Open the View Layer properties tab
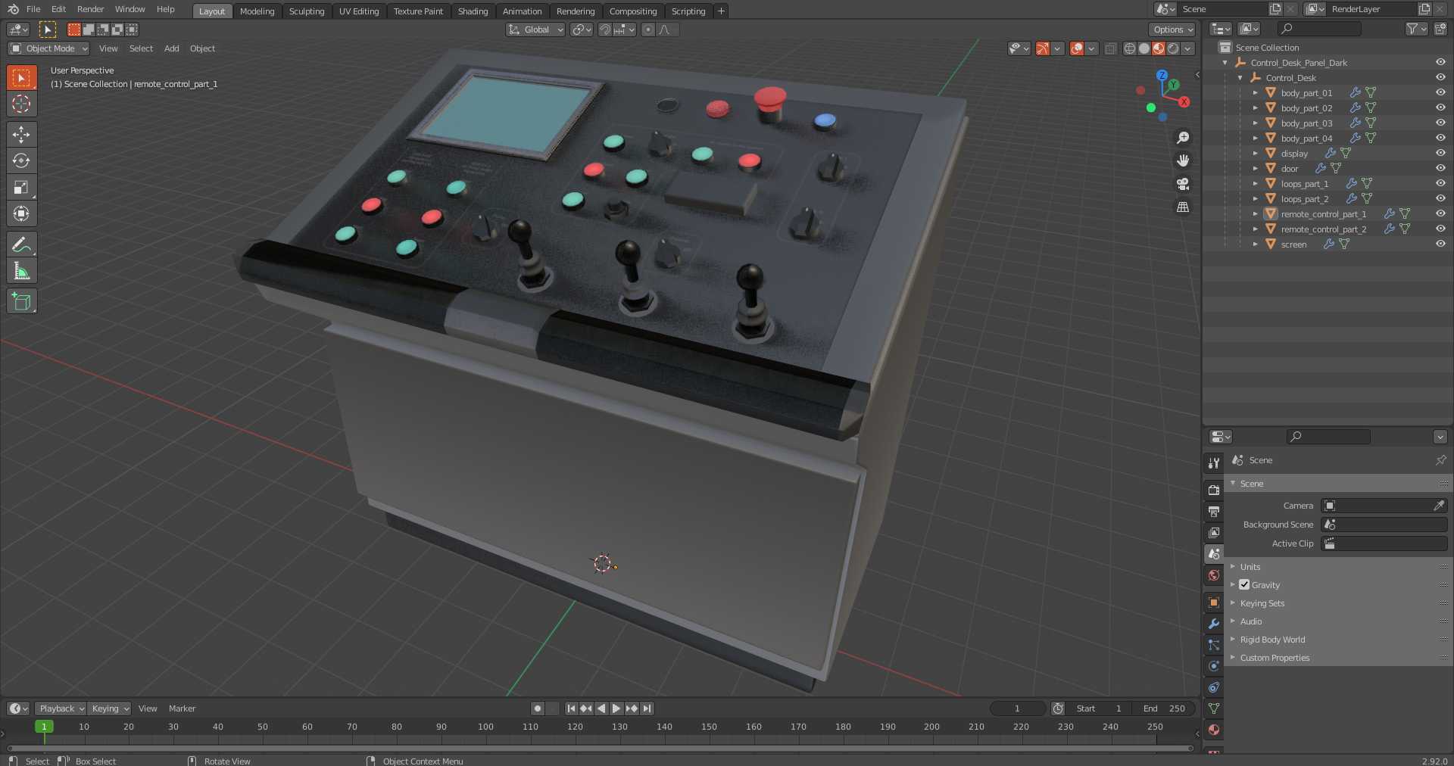The width and height of the screenshot is (1454, 766). click(1214, 532)
